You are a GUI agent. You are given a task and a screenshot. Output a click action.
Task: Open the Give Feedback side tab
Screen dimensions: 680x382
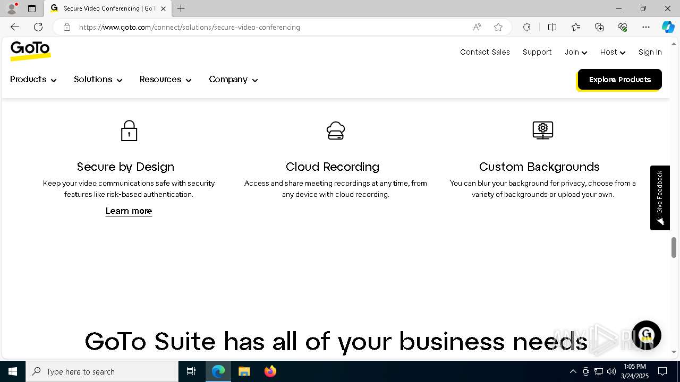pyautogui.click(x=660, y=198)
